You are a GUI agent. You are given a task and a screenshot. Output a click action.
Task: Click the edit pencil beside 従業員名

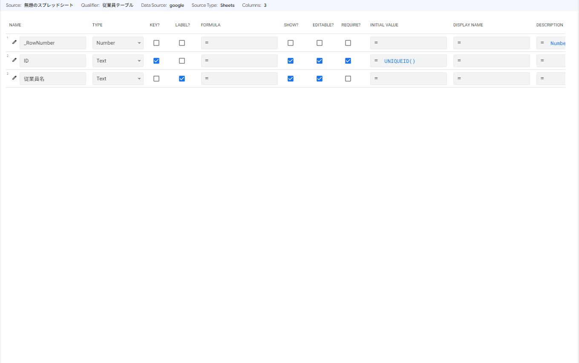coord(14,78)
